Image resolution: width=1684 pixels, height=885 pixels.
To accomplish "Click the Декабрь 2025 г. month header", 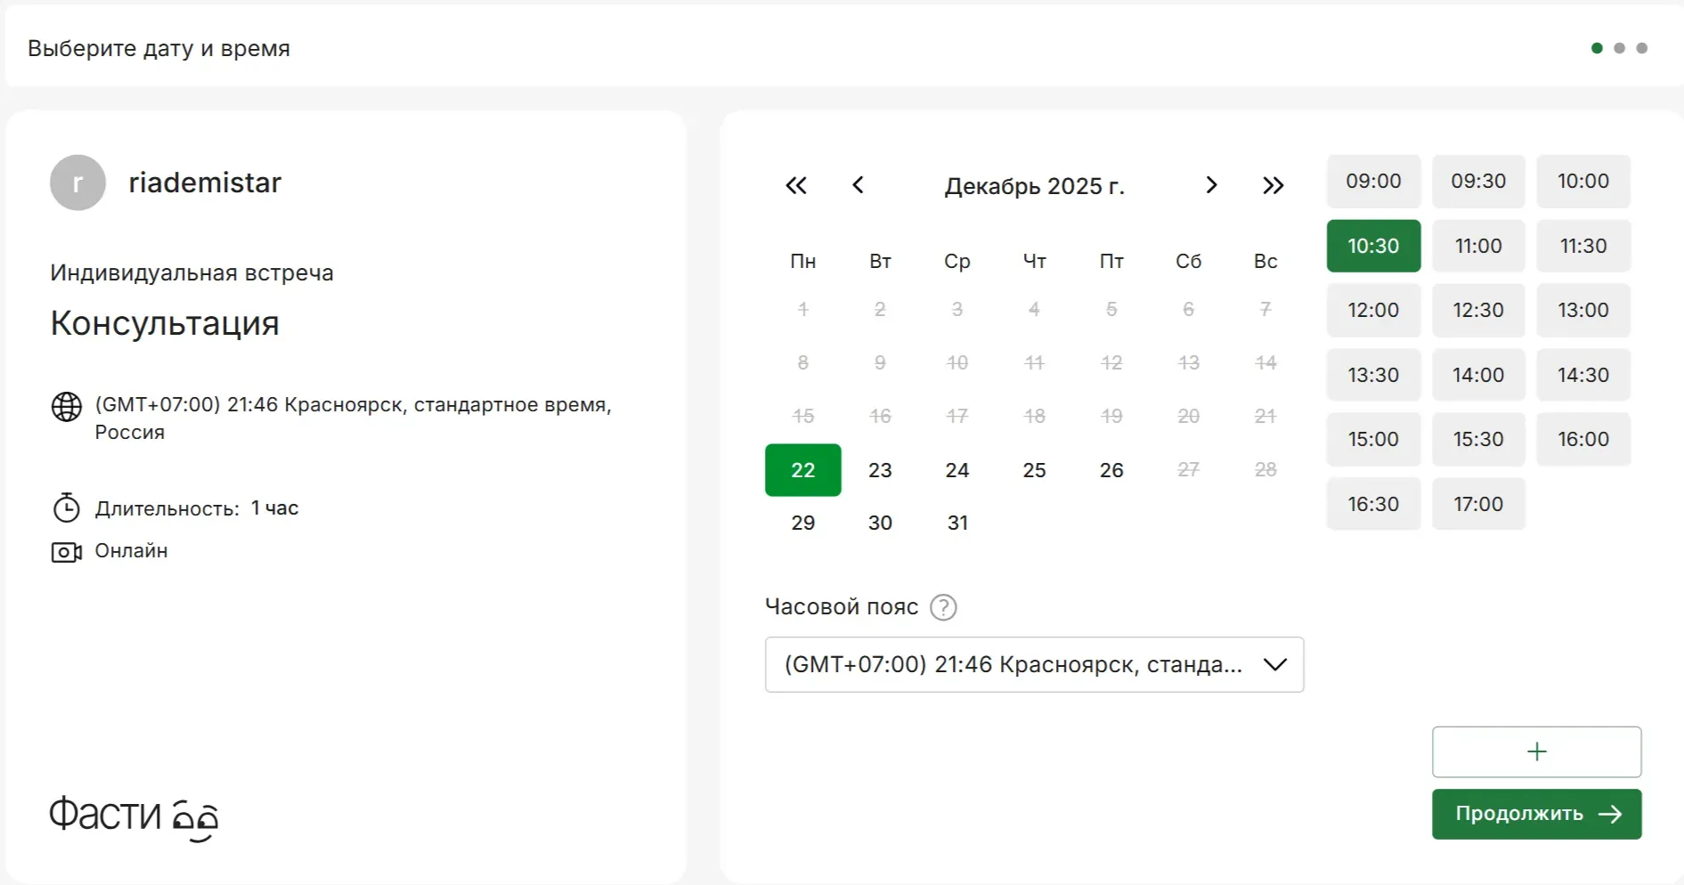I will (x=1034, y=186).
